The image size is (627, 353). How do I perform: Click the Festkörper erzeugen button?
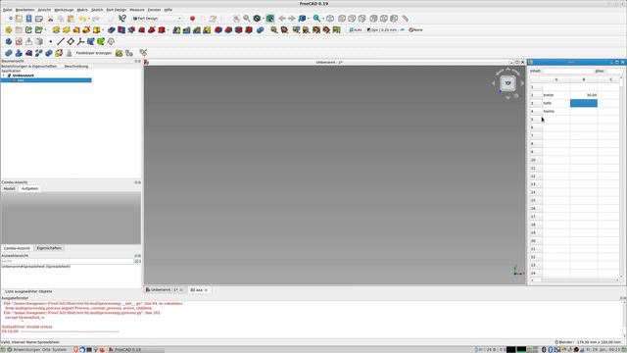coord(94,53)
